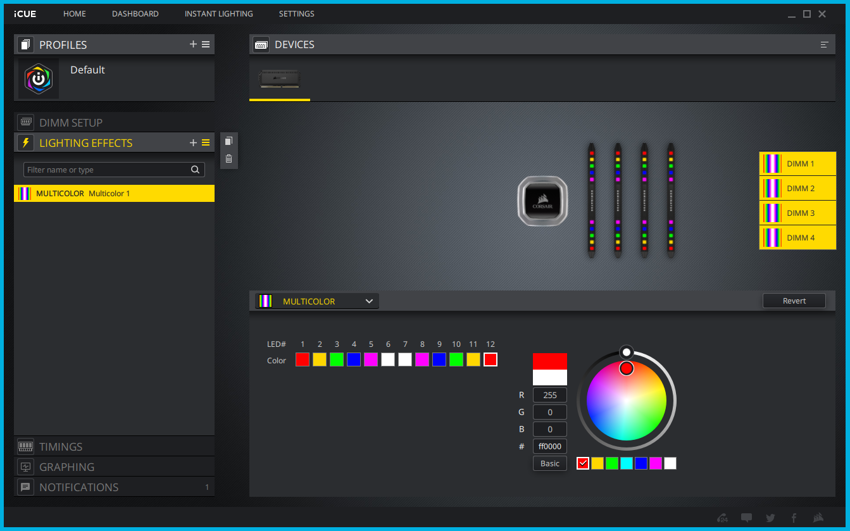The image size is (850, 531).
Task: Expand the DIMM Setup section
Action: click(x=70, y=123)
